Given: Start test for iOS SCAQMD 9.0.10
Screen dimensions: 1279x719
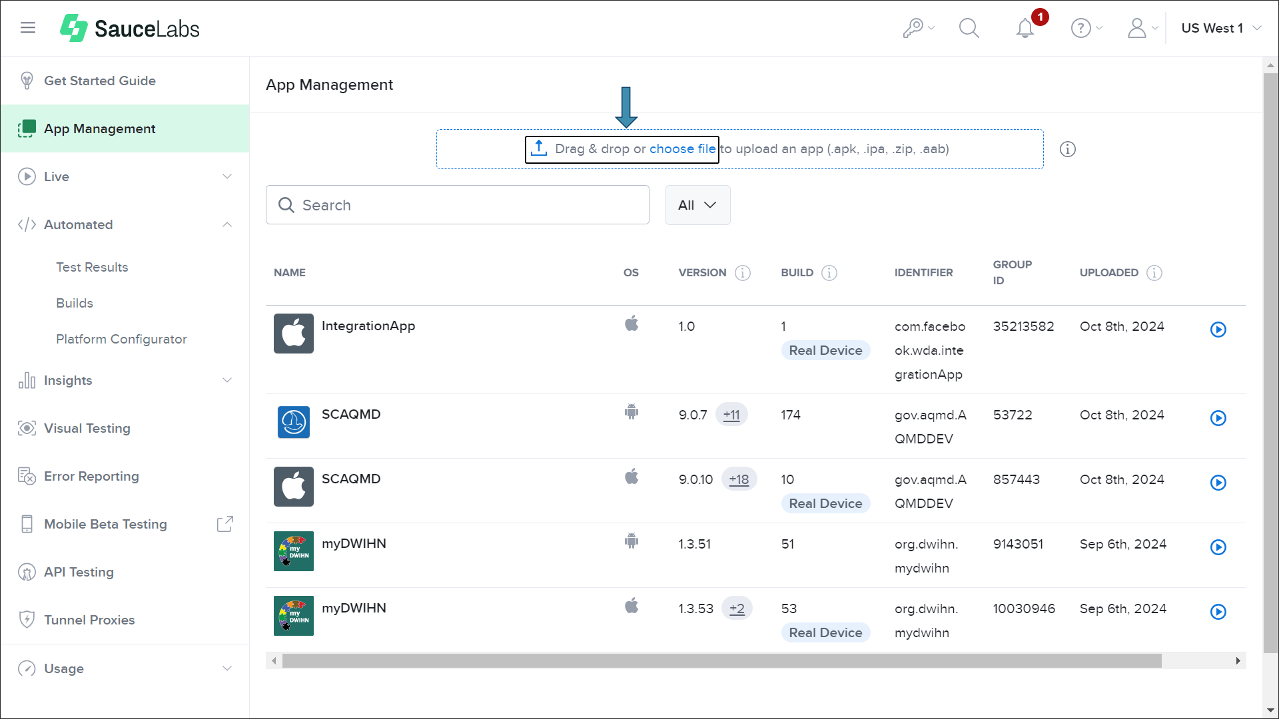Looking at the screenshot, I should coord(1218,483).
